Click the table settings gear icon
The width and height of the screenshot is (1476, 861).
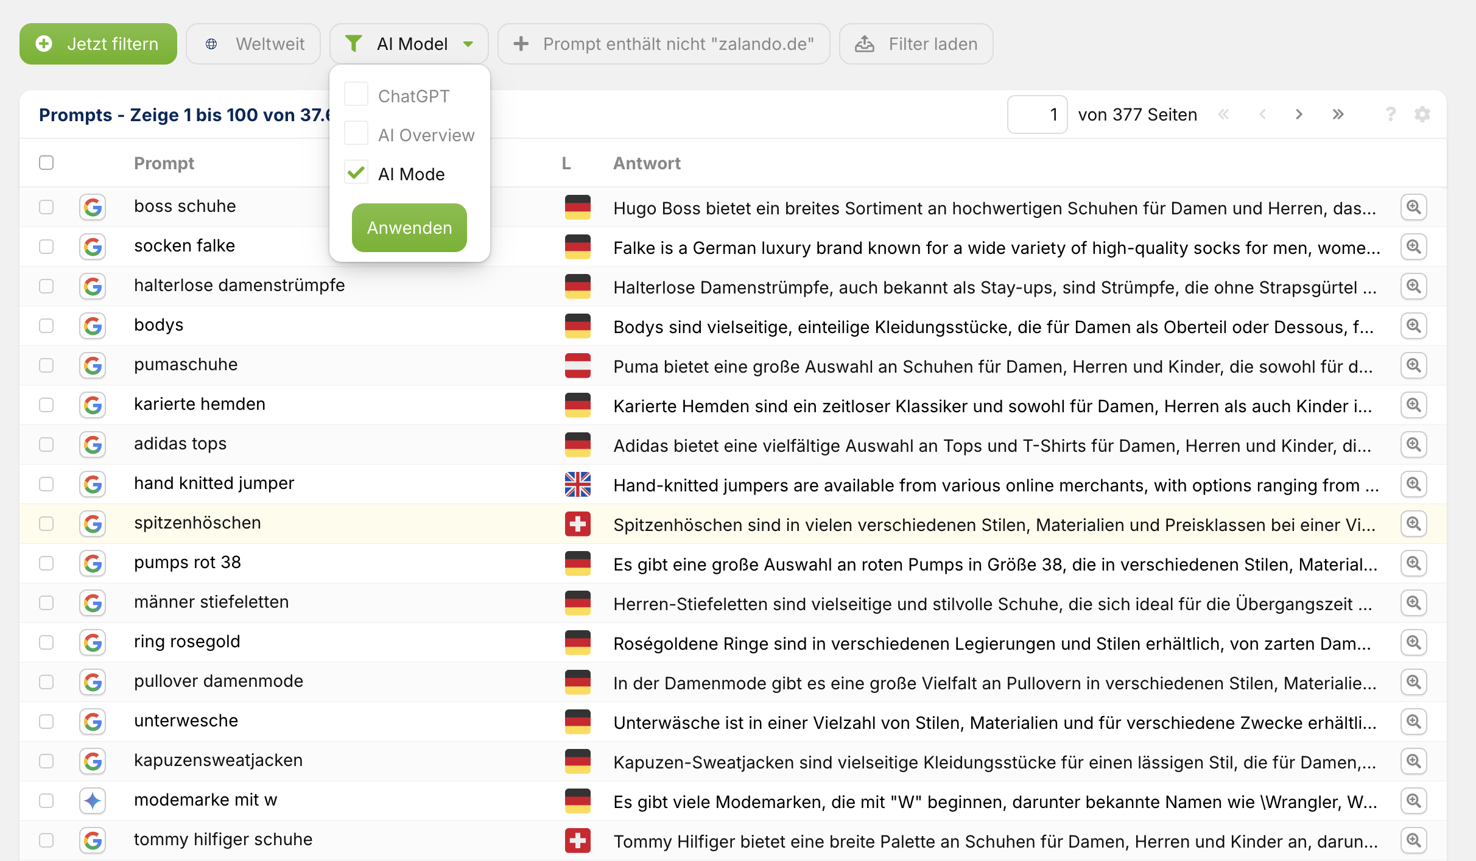coord(1422,114)
